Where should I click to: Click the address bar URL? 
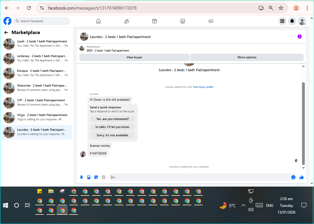click(92, 8)
